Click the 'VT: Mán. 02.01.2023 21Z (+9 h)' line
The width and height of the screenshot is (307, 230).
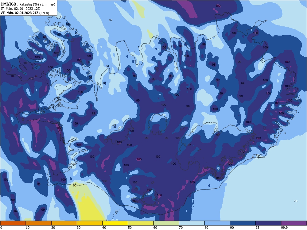tap(25, 13)
